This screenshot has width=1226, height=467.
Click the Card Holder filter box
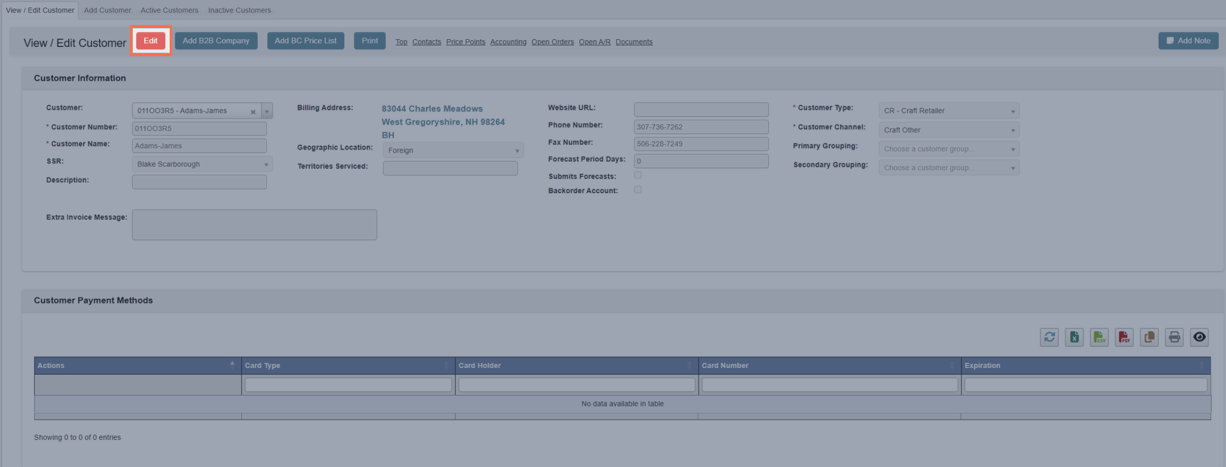pyautogui.click(x=576, y=385)
